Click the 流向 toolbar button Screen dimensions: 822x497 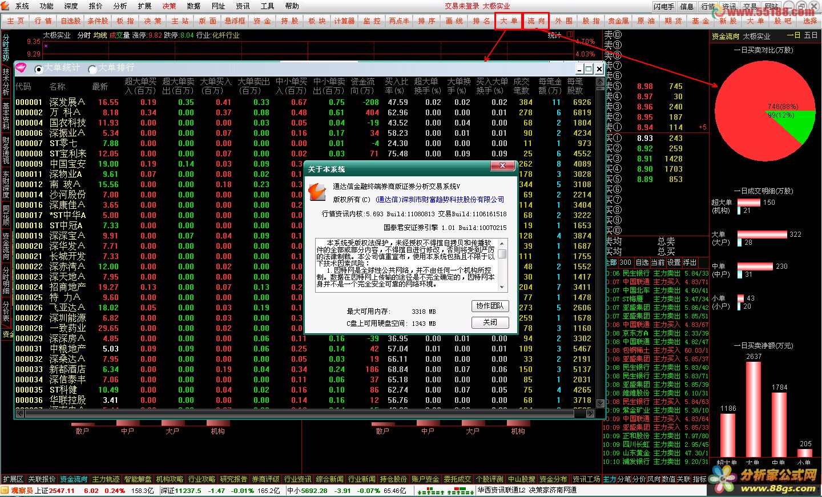coord(536,21)
